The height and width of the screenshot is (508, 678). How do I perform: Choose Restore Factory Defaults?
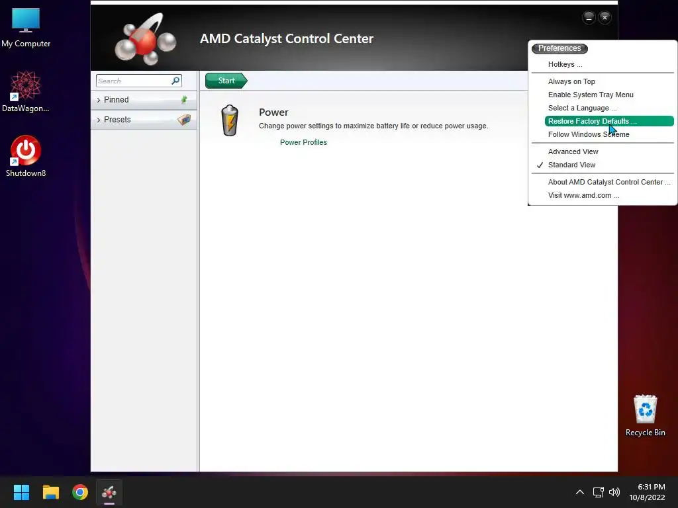pos(609,122)
